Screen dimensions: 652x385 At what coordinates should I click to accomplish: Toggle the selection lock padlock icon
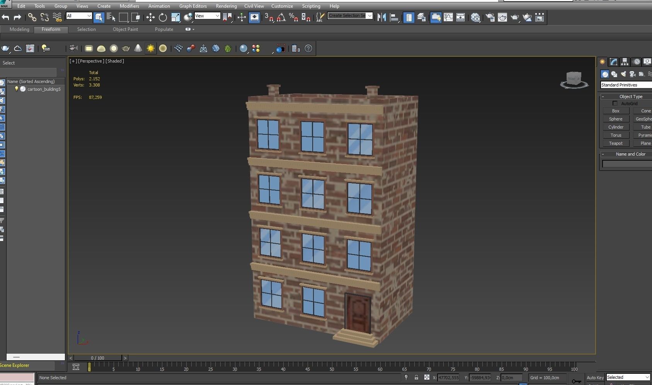(416, 378)
